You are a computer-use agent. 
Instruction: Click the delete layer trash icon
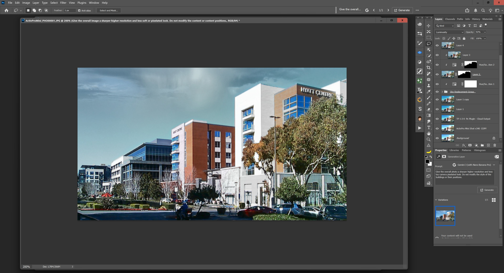tap(495, 145)
